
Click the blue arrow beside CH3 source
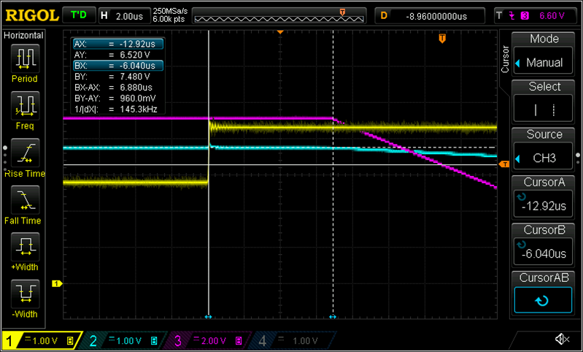(x=517, y=158)
